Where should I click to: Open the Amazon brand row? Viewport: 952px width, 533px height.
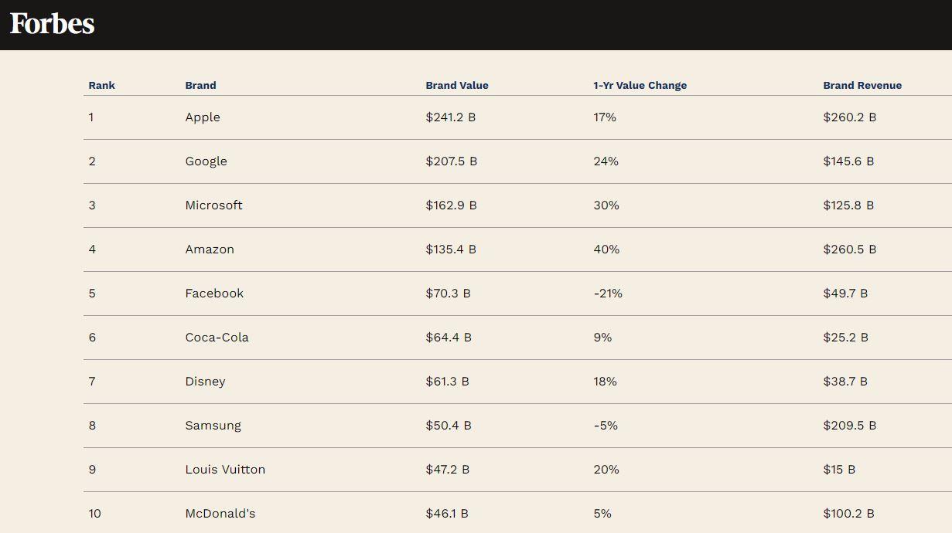pyautogui.click(x=210, y=250)
